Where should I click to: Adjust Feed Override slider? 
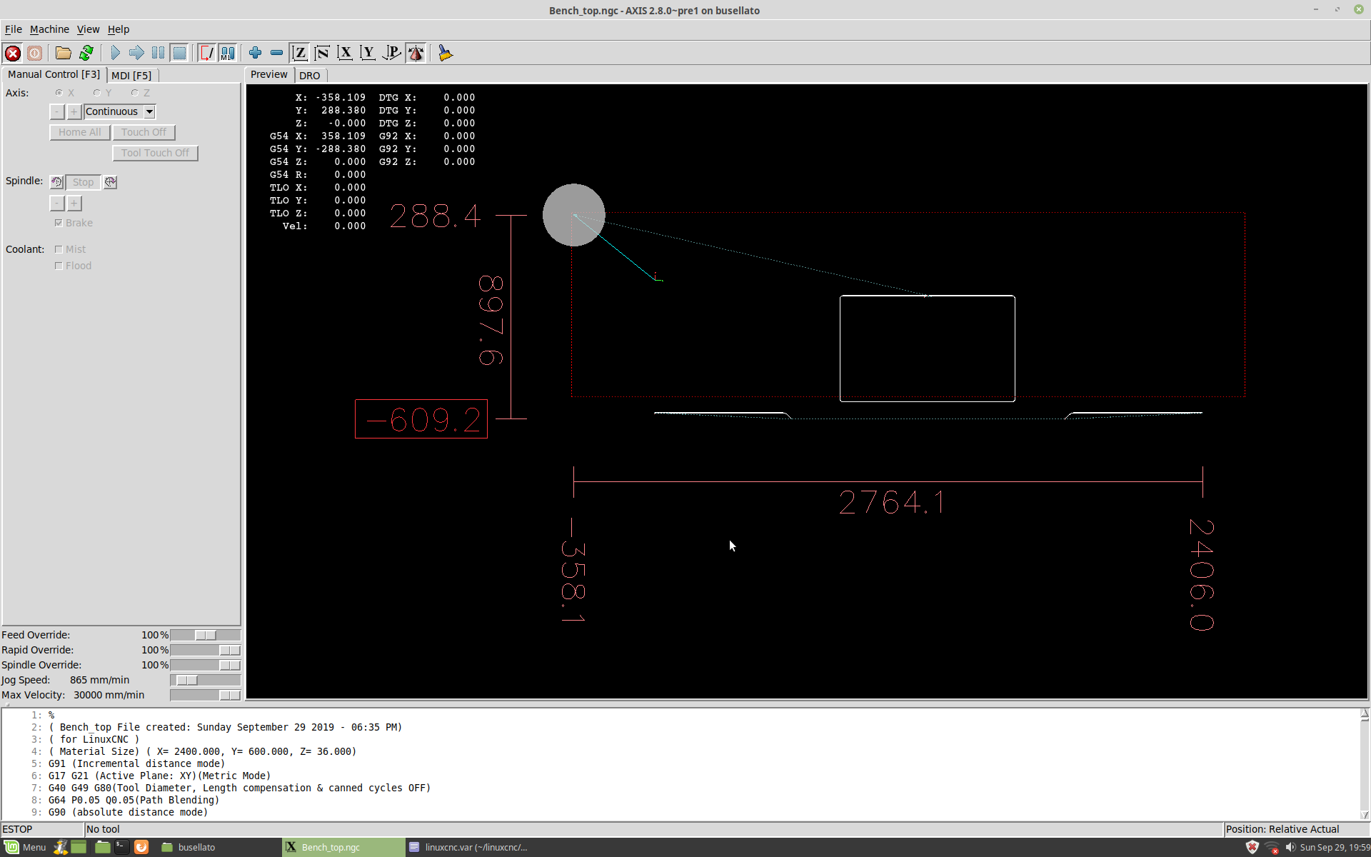coord(206,635)
